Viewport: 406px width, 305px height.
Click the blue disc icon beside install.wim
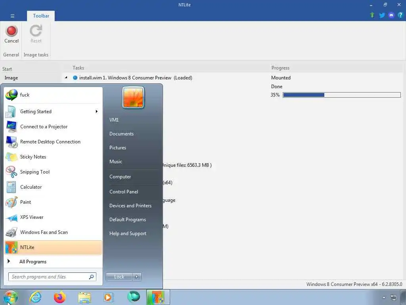[75, 77]
